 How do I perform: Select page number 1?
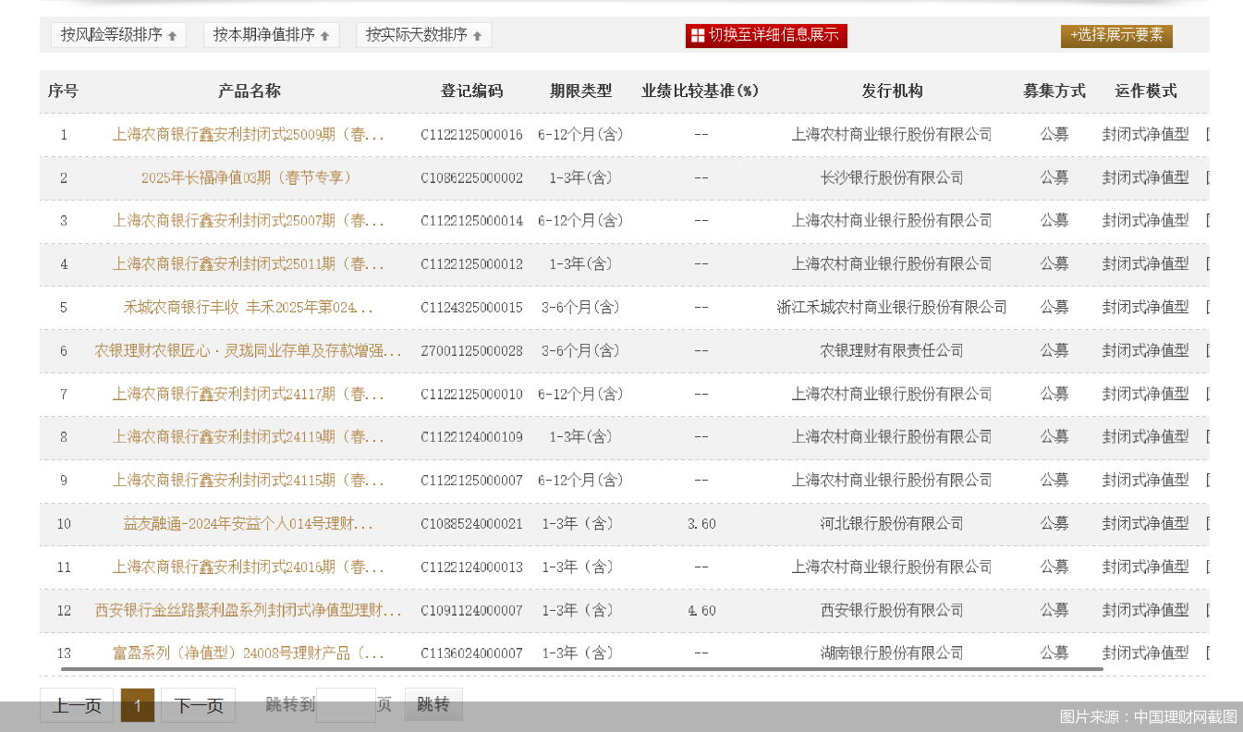[x=137, y=704]
